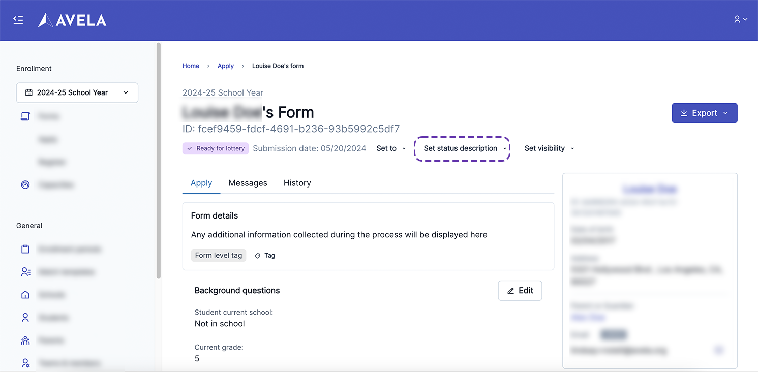The width and height of the screenshot is (758, 372).
Task: Click the Export button
Action: click(704, 113)
